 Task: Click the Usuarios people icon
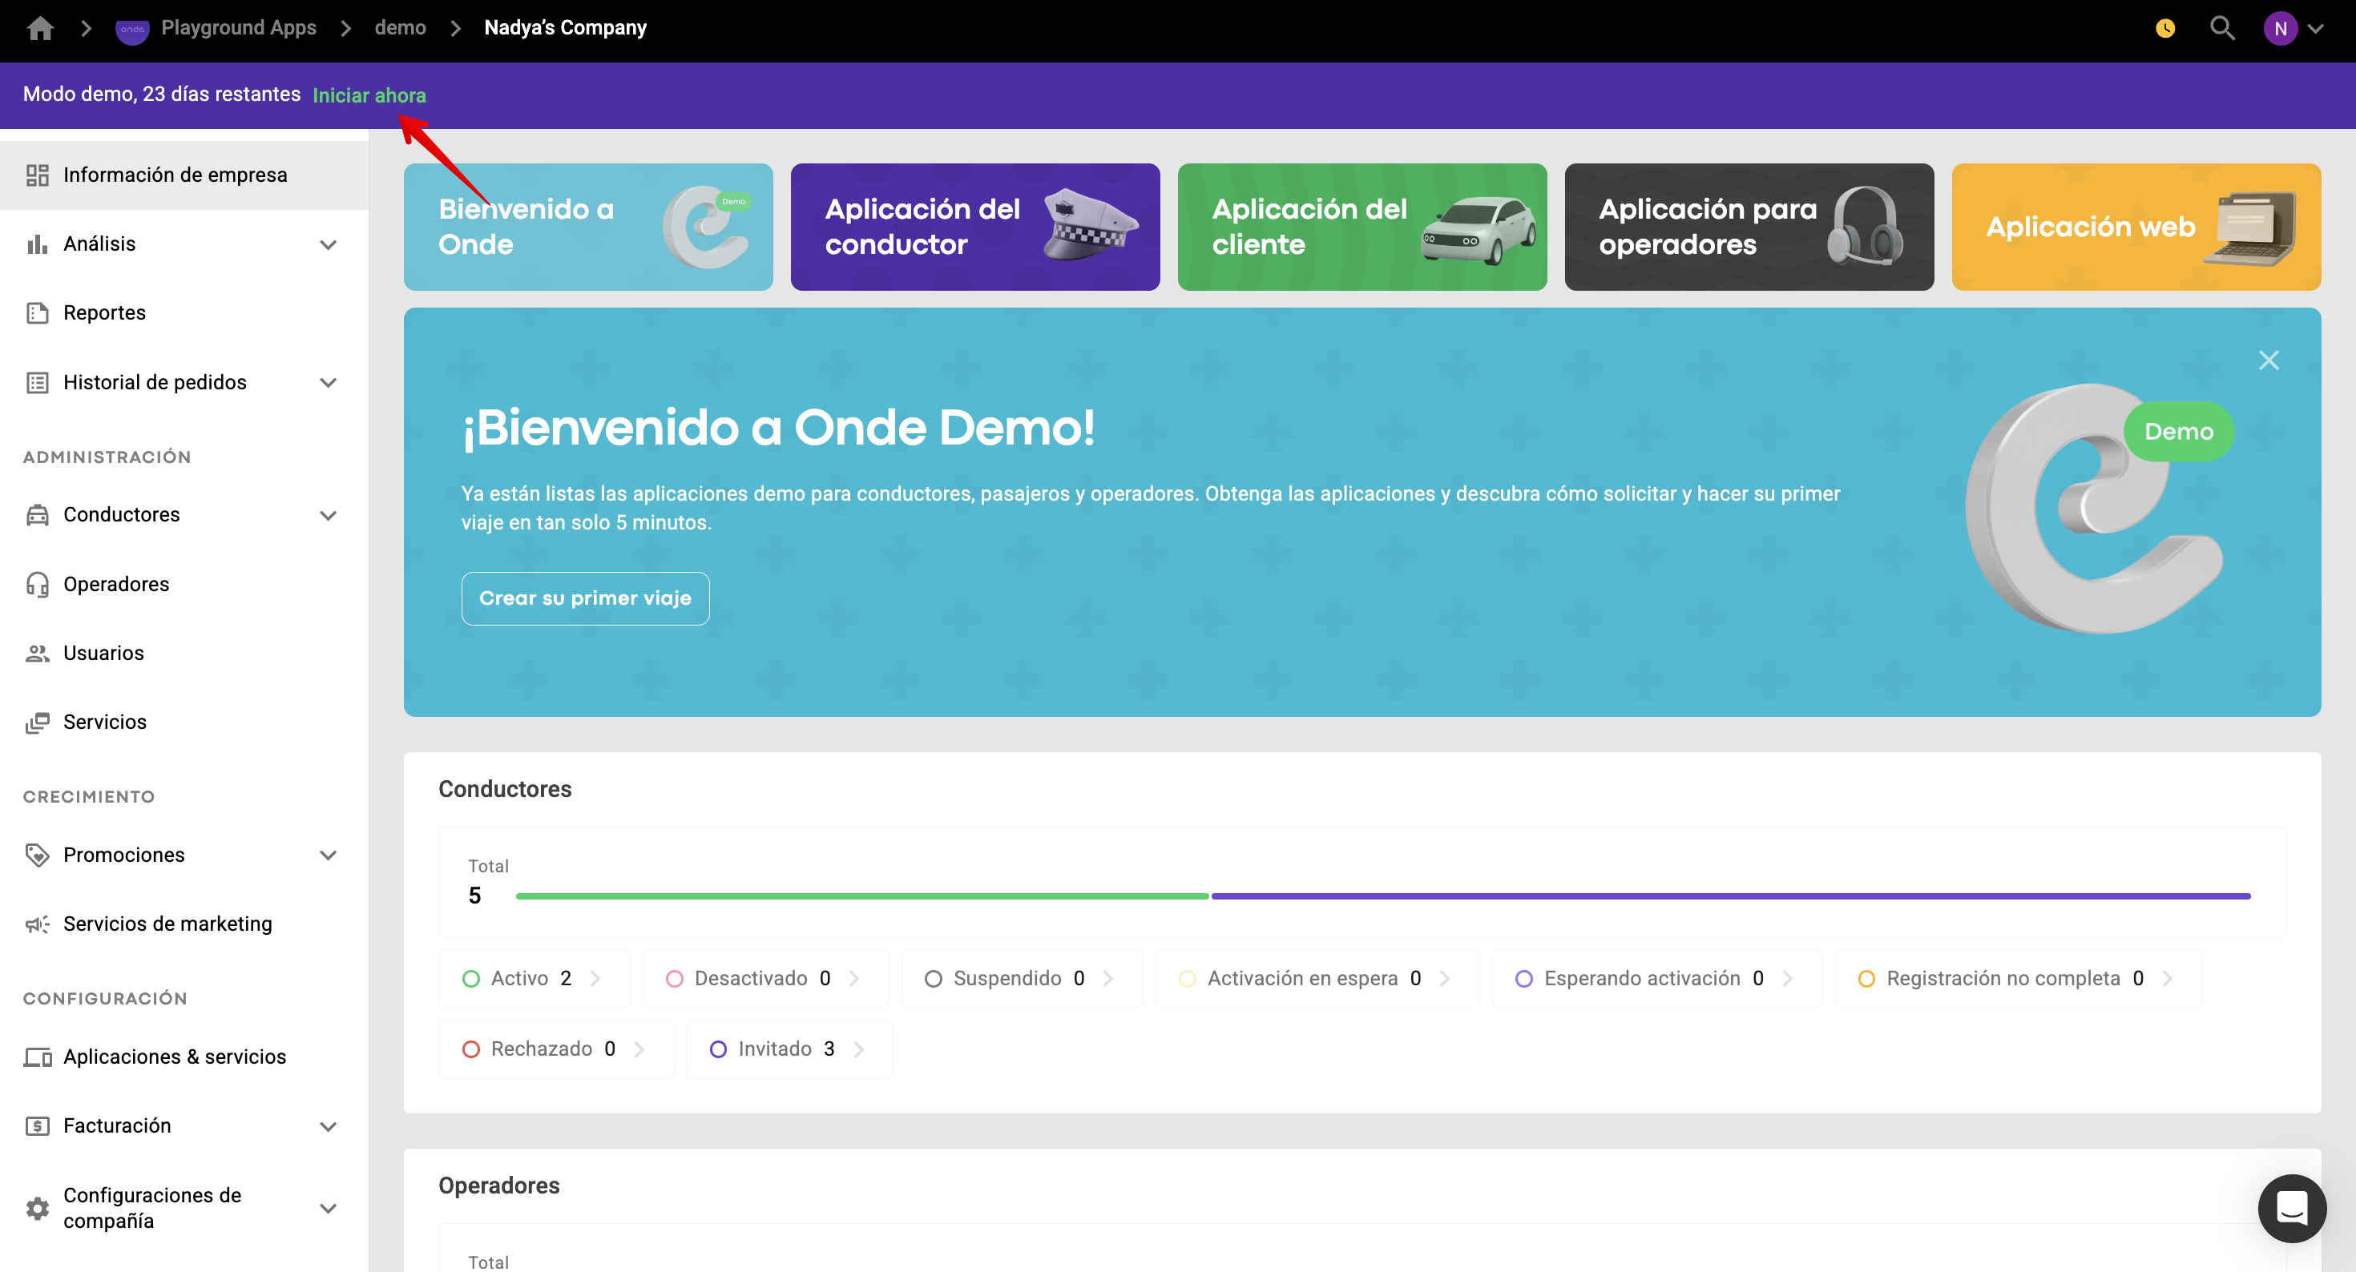click(x=38, y=653)
